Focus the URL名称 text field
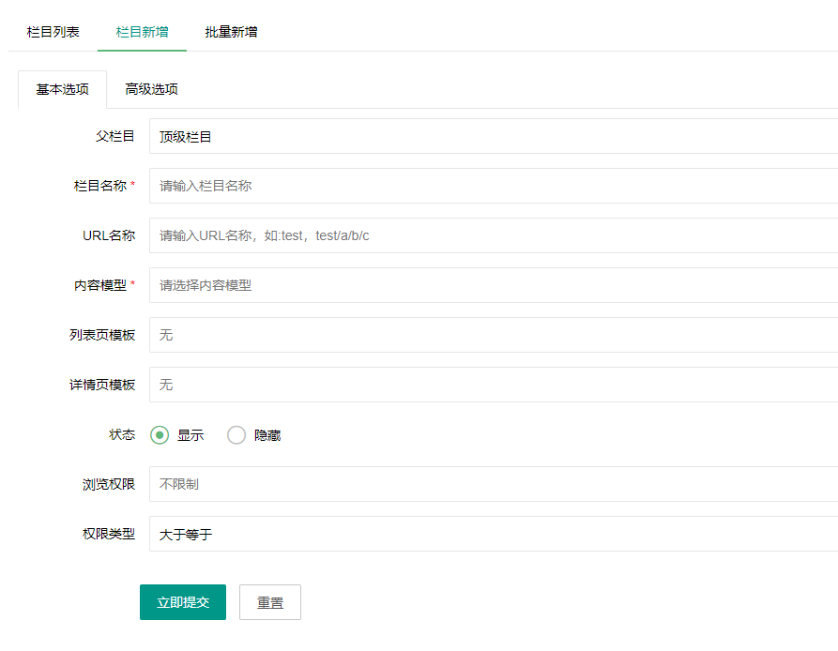 point(494,235)
